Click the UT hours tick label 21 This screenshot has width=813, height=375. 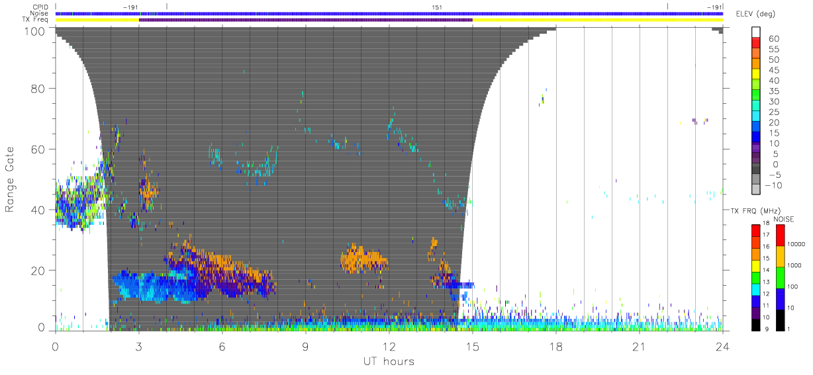[639, 346]
